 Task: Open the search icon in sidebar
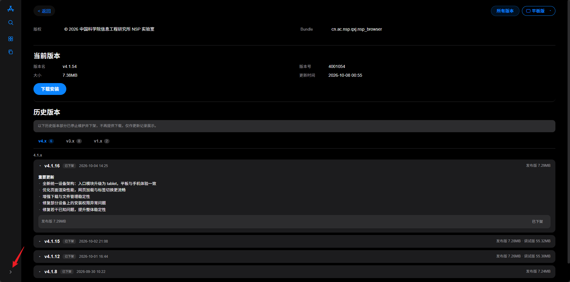pyautogui.click(x=11, y=23)
